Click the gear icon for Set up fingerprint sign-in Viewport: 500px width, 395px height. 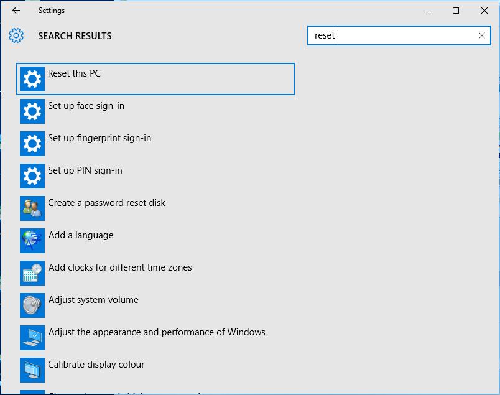(x=32, y=144)
